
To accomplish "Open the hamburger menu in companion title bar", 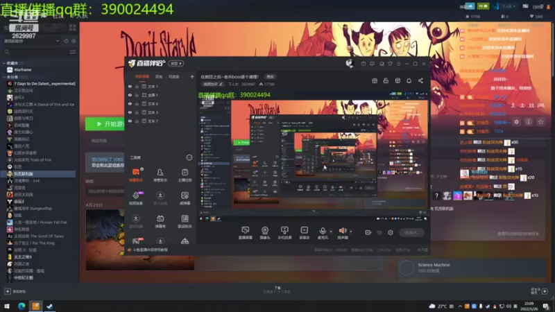I will click(398, 64).
